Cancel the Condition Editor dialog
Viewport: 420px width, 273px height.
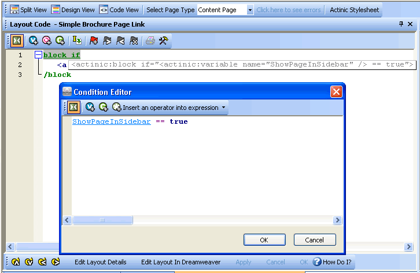click(x=315, y=240)
